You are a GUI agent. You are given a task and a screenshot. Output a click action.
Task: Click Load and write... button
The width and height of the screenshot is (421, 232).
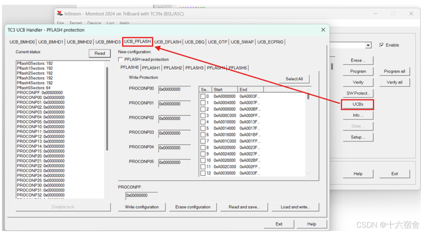[295, 207]
